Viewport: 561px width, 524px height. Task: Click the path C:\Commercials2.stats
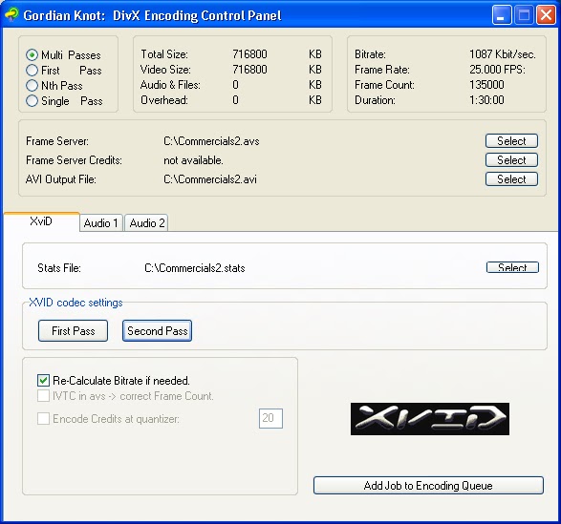pos(195,268)
